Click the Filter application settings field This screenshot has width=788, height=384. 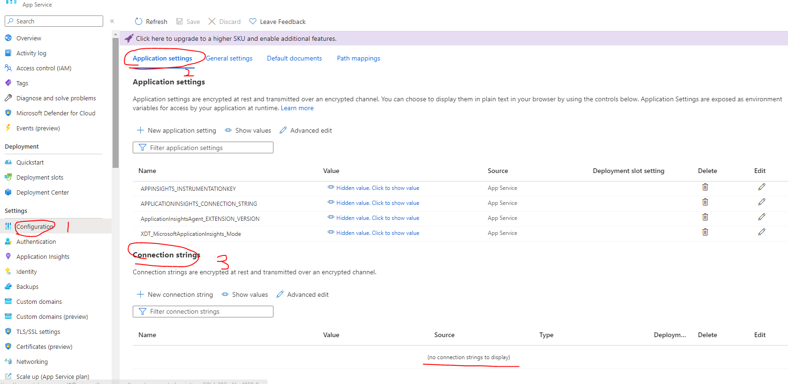pyautogui.click(x=203, y=148)
